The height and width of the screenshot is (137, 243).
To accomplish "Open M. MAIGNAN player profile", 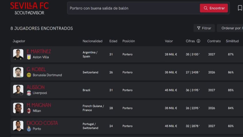I will coord(39,105).
